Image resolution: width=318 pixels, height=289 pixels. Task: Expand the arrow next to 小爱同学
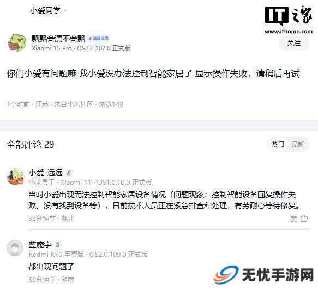point(65,10)
